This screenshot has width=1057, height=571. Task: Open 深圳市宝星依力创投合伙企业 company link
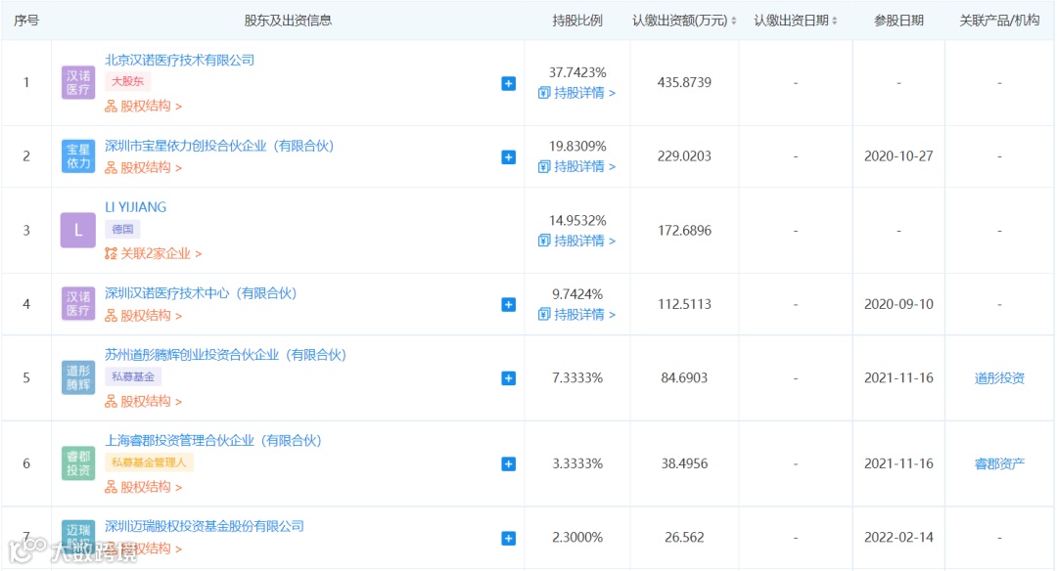(x=220, y=146)
